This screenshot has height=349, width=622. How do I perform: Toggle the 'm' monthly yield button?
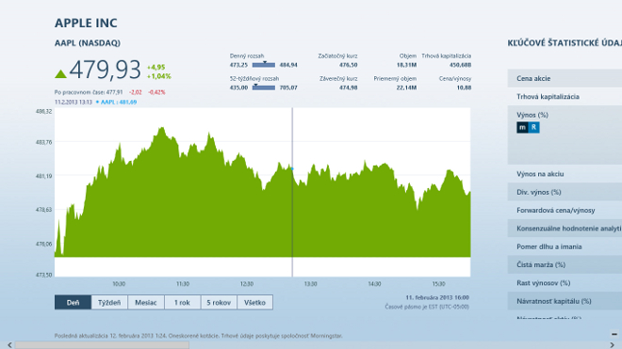[522, 127]
